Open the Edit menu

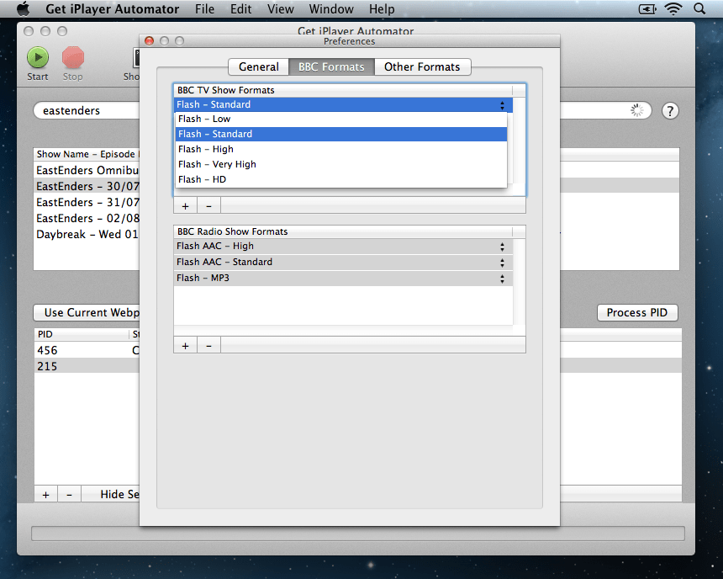pyautogui.click(x=241, y=8)
